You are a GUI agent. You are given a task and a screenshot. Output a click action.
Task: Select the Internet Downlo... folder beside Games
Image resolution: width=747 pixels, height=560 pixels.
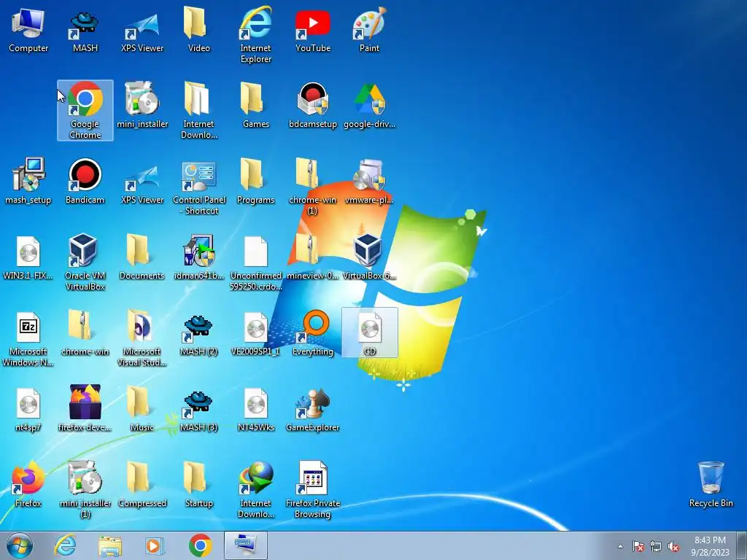pyautogui.click(x=198, y=111)
